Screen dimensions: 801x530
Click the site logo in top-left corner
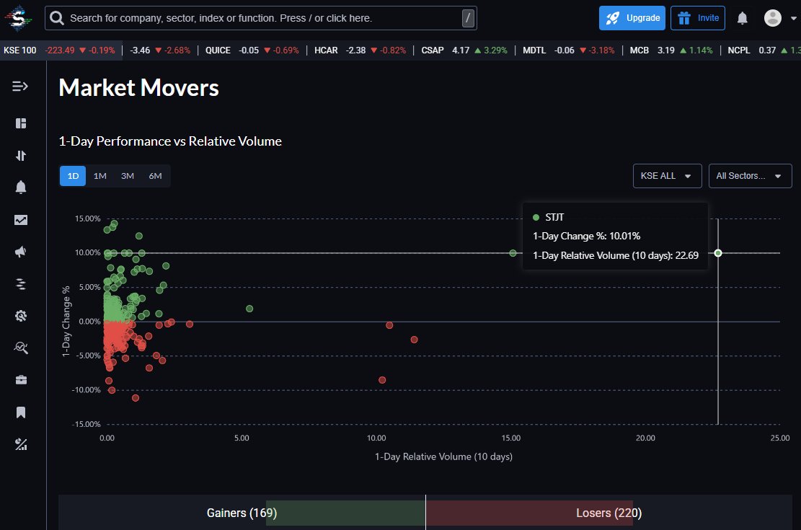point(18,18)
